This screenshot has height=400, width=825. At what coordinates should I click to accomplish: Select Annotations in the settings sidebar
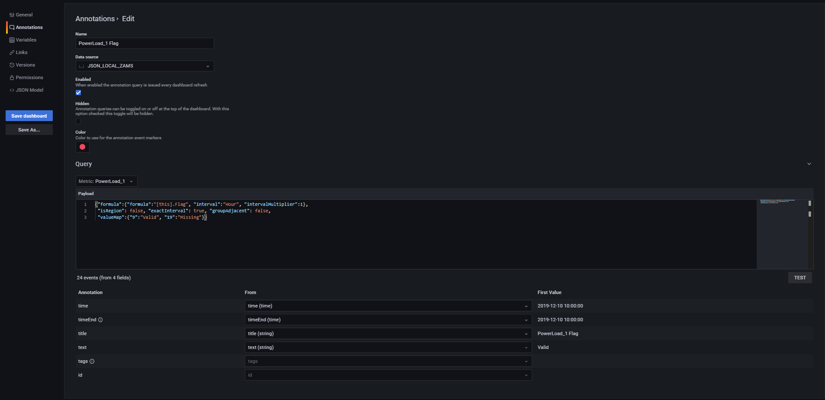[x=29, y=28]
